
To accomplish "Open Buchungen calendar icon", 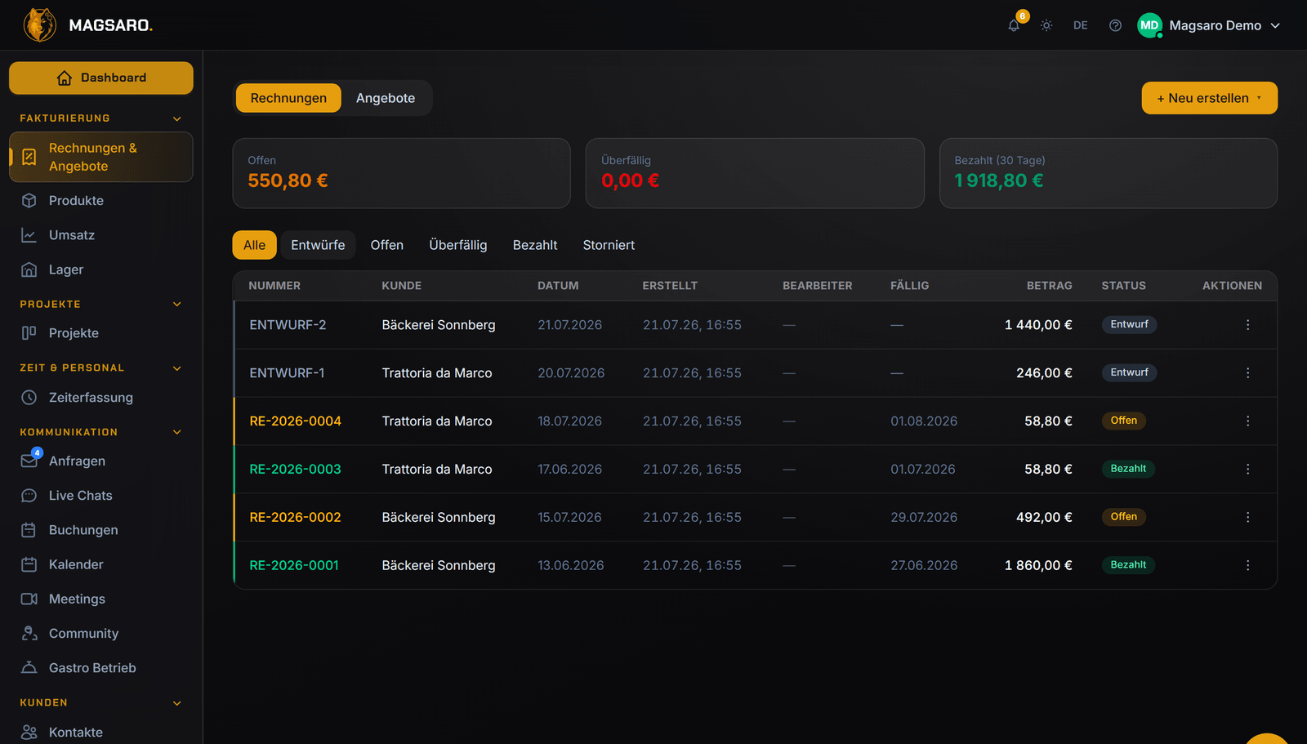I will click(x=29, y=530).
